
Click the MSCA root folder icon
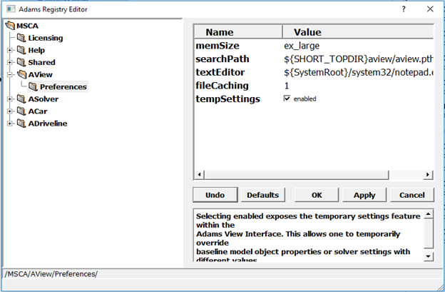coord(10,26)
